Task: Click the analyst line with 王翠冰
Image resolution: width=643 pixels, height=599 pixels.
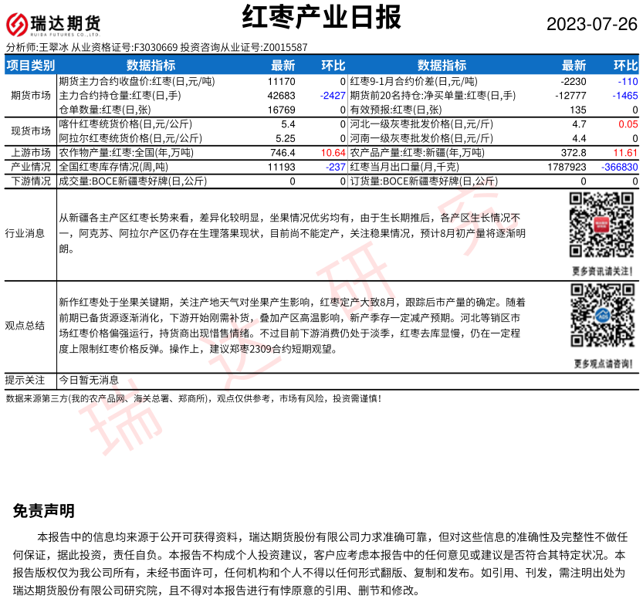Action: pyautogui.click(x=157, y=47)
